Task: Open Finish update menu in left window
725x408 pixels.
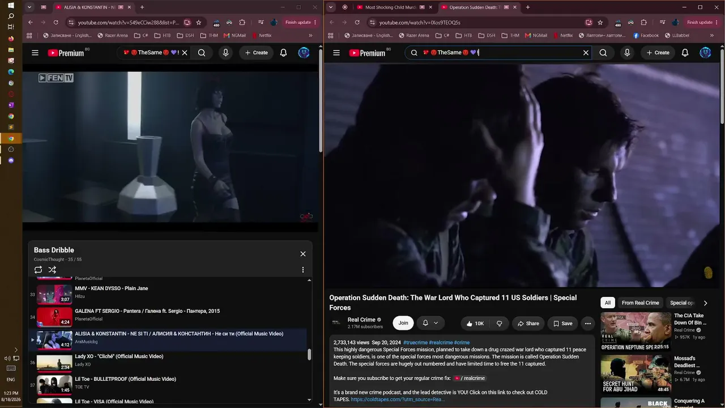Action: click(301, 23)
